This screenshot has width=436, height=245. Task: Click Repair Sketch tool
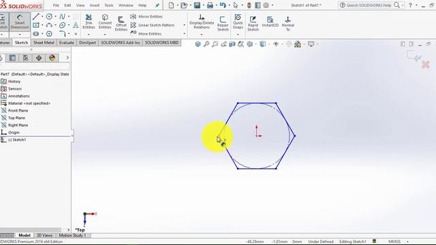pyautogui.click(x=223, y=24)
